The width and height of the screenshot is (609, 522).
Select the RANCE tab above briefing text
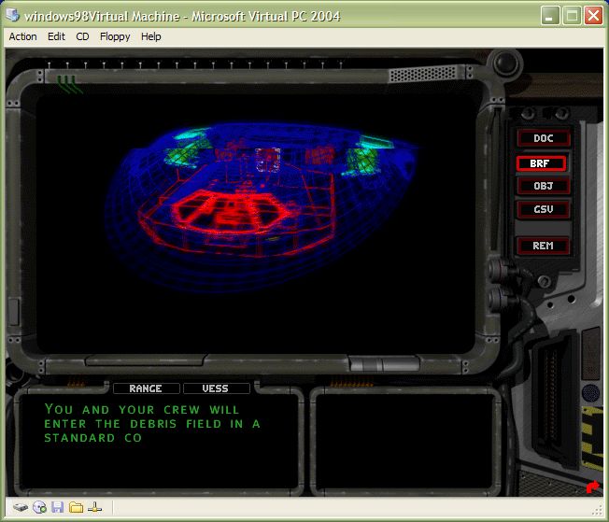pos(145,388)
